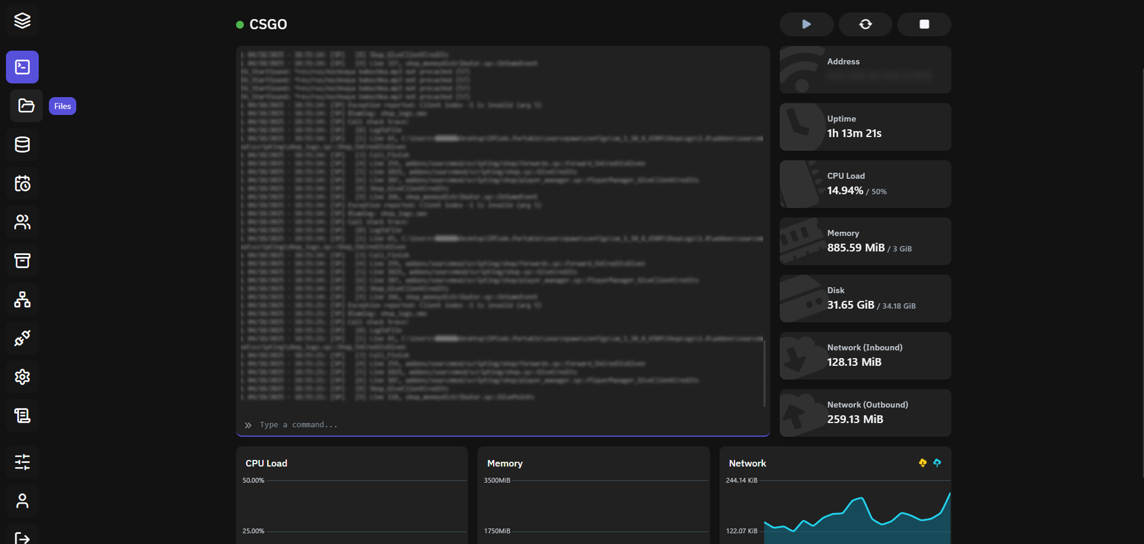Click the 122.07 KiB axis label
Image resolution: width=1144 pixels, height=544 pixels.
pos(742,531)
